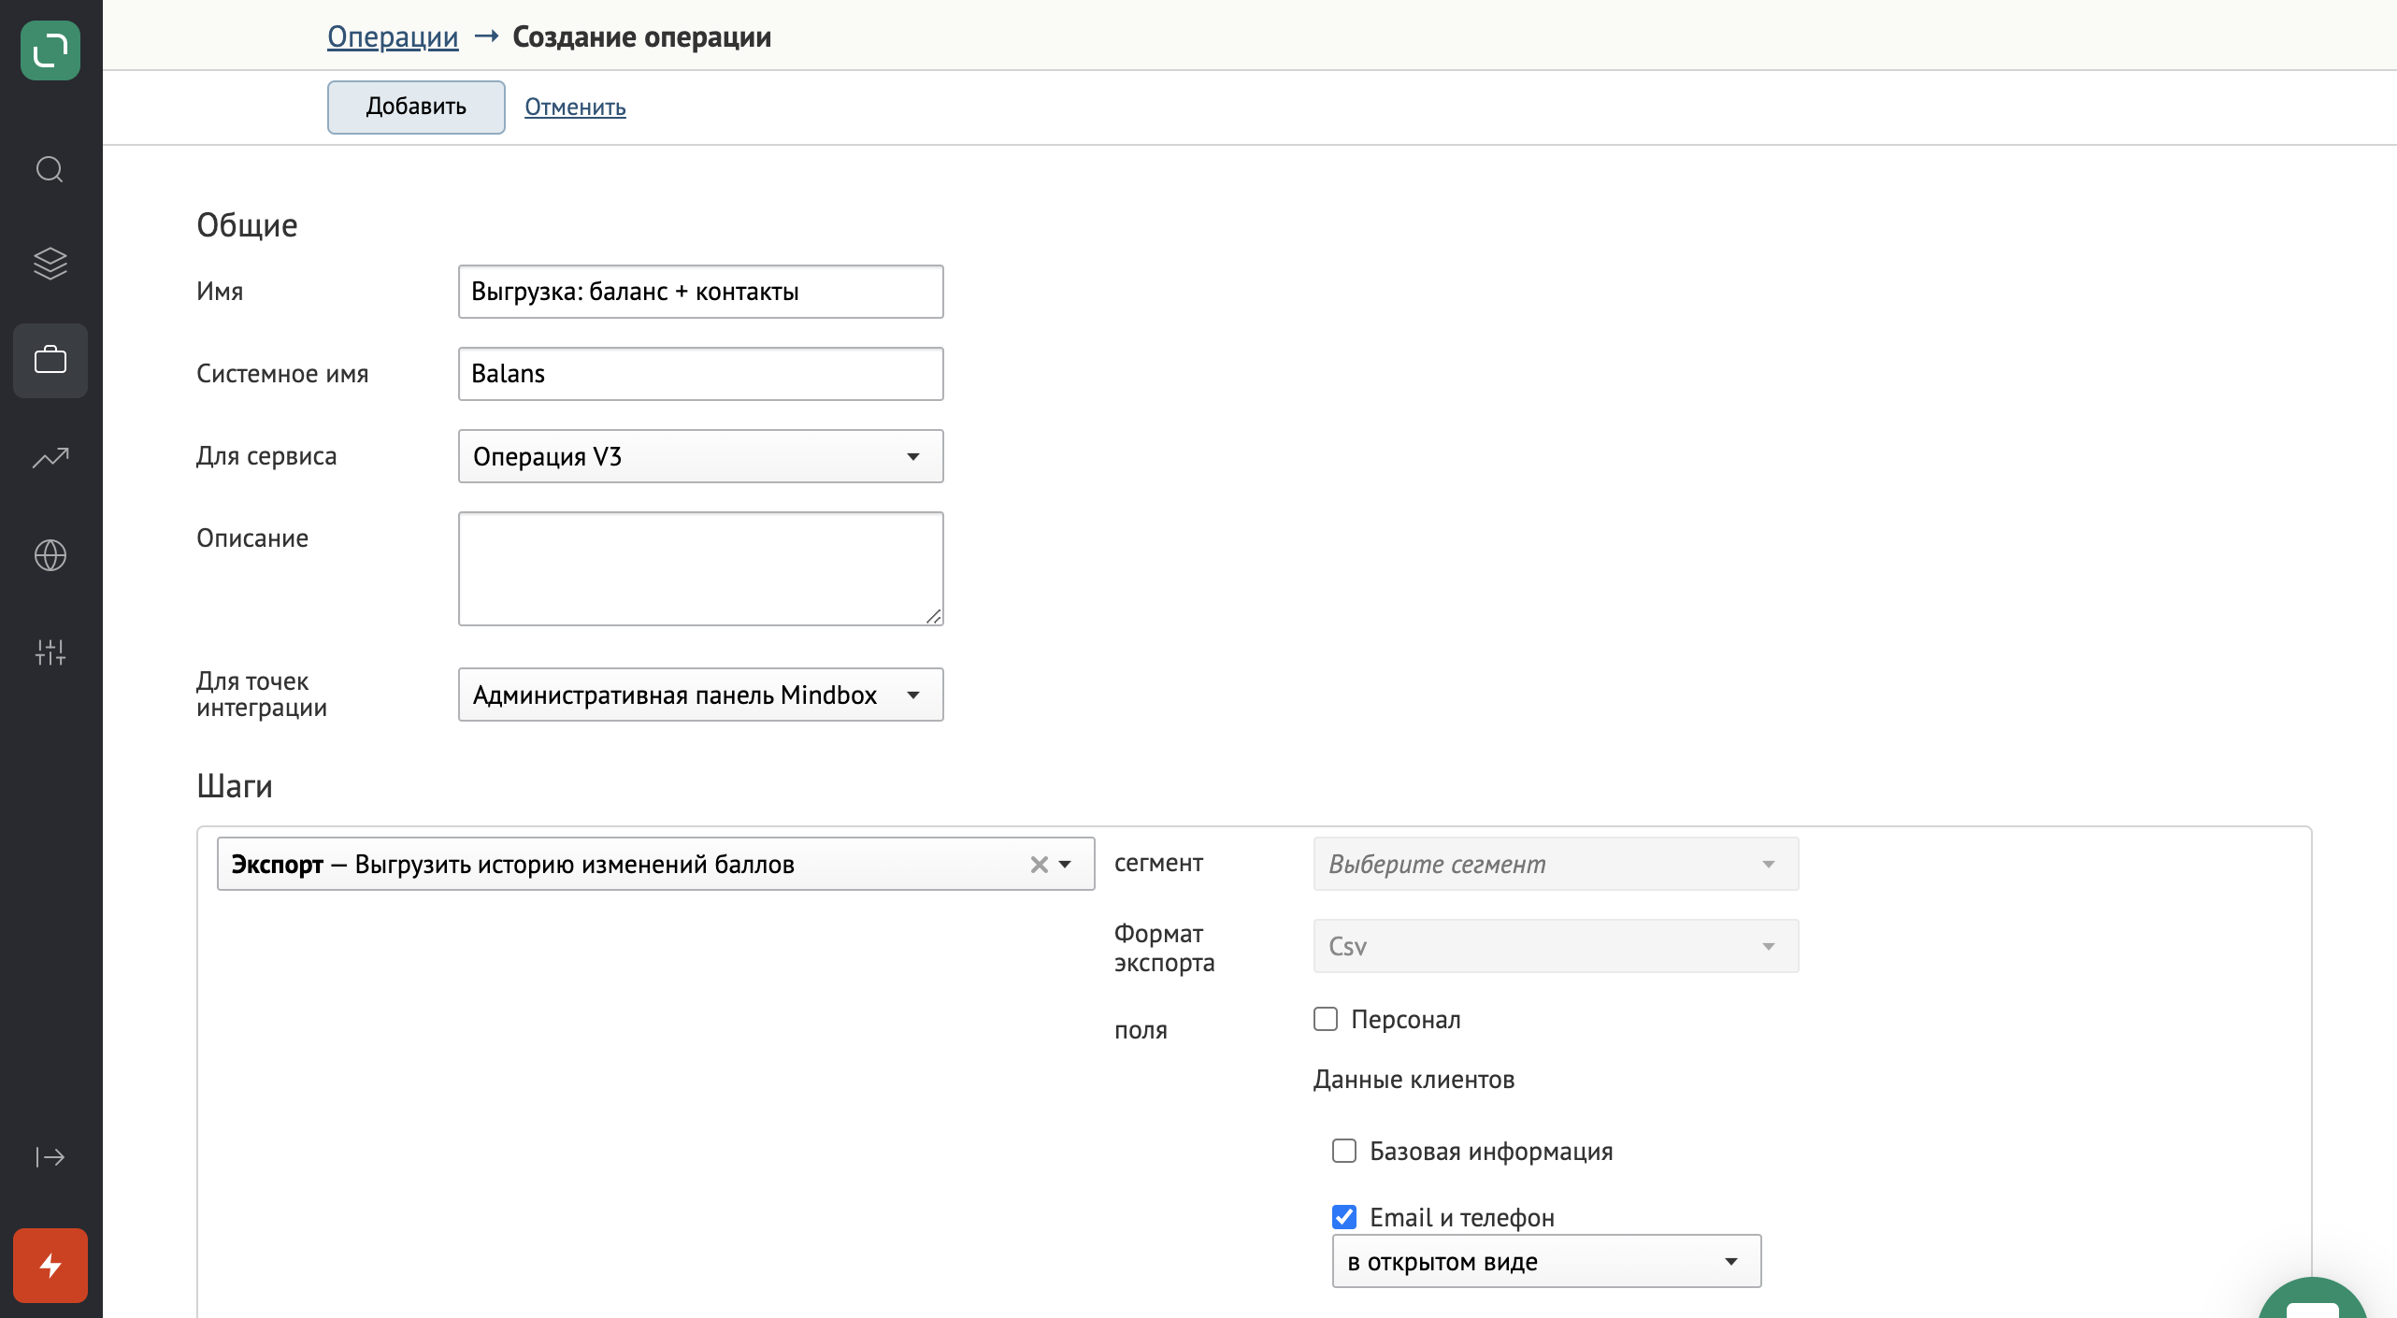Click the Добавить button
This screenshot has width=2397, height=1318.
tap(416, 107)
